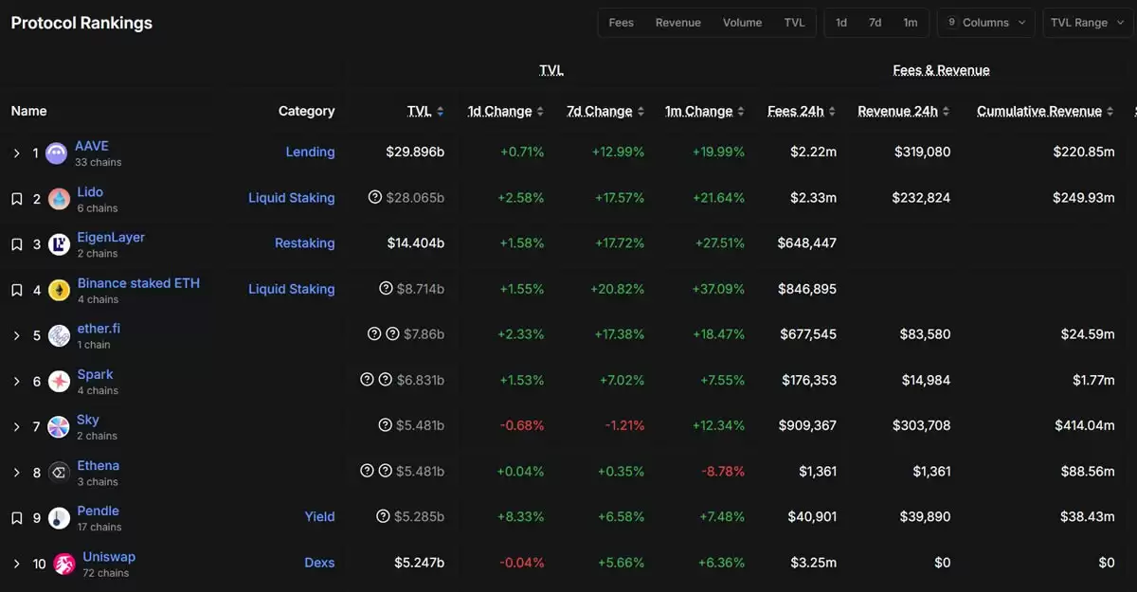Toggle the bookmark on the EigenLayer row

[x=16, y=242]
